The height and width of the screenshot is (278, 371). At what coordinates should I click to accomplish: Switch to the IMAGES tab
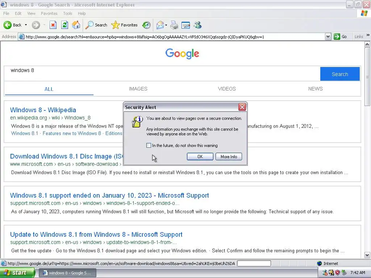click(x=138, y=89)
